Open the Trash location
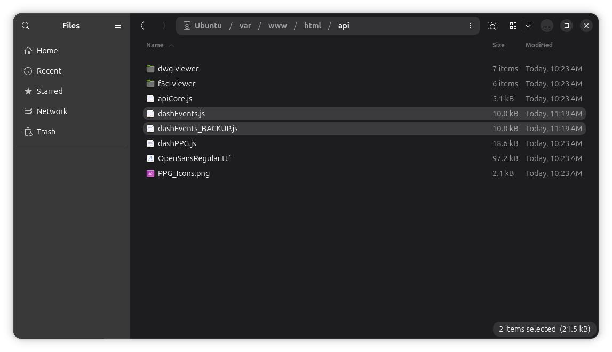 tap(46, 132)
